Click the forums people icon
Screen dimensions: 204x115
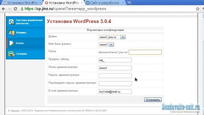(11, 33)
